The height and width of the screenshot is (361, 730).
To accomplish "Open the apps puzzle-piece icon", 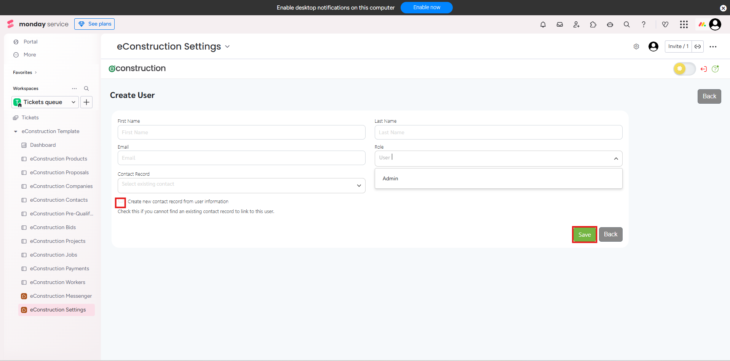I will 593,24.
